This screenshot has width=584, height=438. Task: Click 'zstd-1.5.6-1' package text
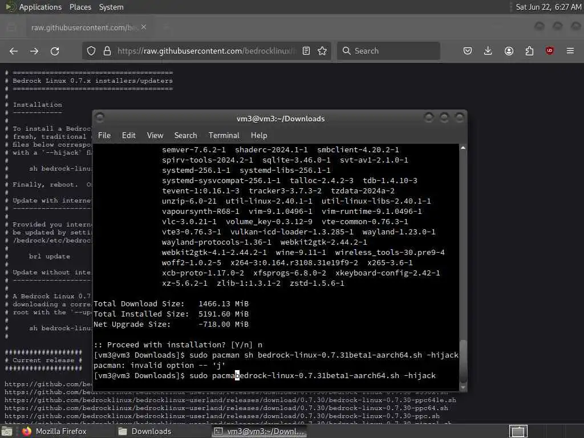pyautogui.click(x=317, y=283)
